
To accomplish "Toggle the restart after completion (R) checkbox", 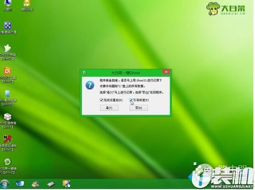I will click(x=101, y=100).
